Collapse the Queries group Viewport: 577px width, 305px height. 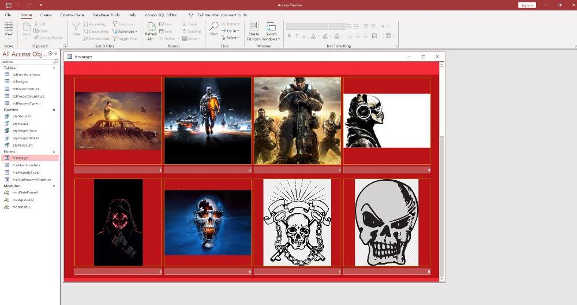coord(54,110)
